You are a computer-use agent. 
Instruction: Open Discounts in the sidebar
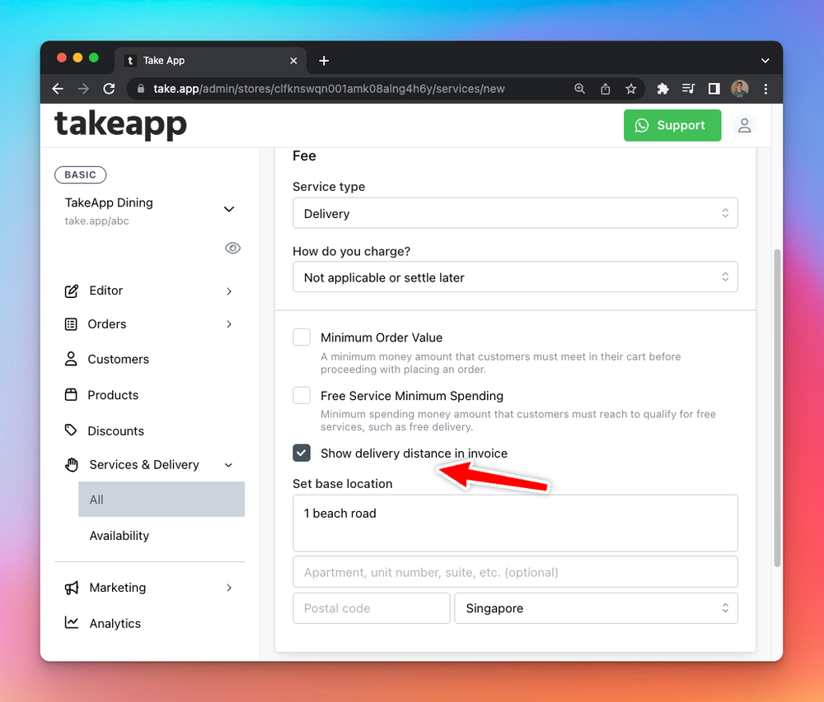(115, 430)
